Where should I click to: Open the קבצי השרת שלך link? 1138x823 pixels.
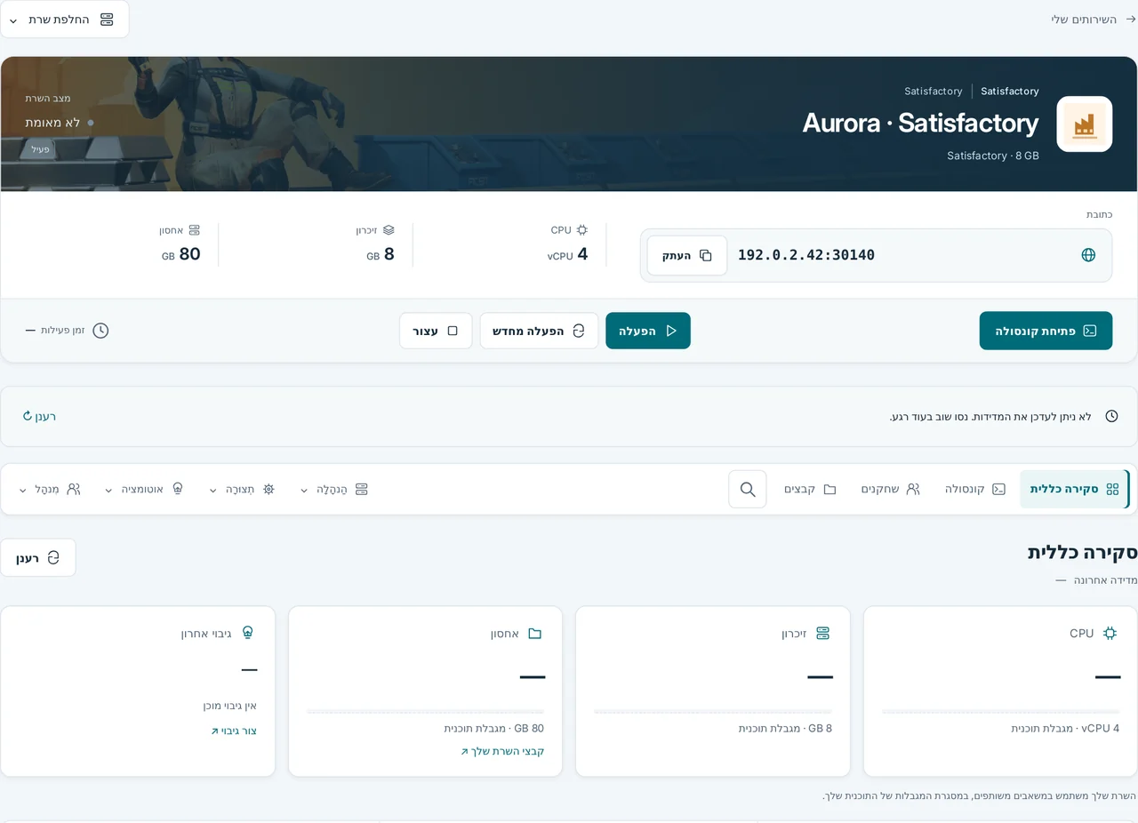502,752
